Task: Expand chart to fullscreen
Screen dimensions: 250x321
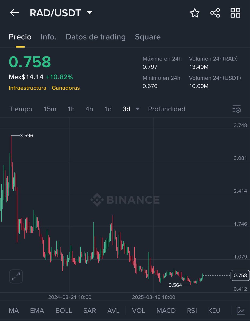Action: tap(16, 276)
